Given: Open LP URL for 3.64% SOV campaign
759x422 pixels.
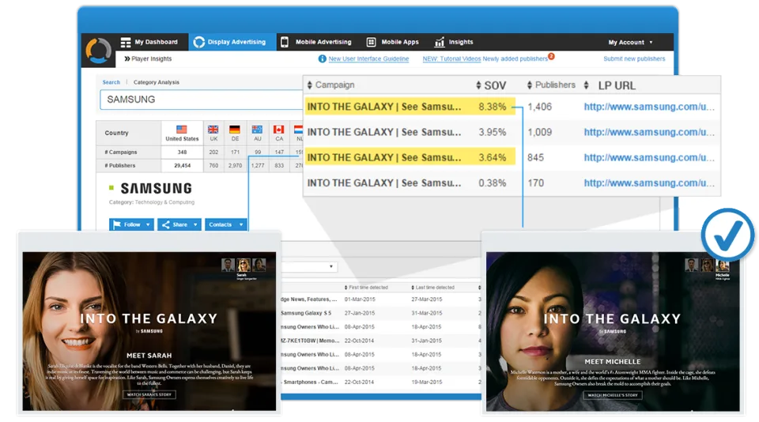Looking at the screenshot, I should point(649,158).
